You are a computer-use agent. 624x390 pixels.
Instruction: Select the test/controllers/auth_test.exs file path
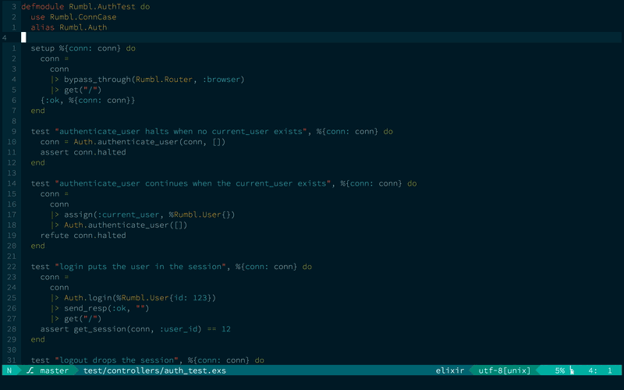point(154,370)
